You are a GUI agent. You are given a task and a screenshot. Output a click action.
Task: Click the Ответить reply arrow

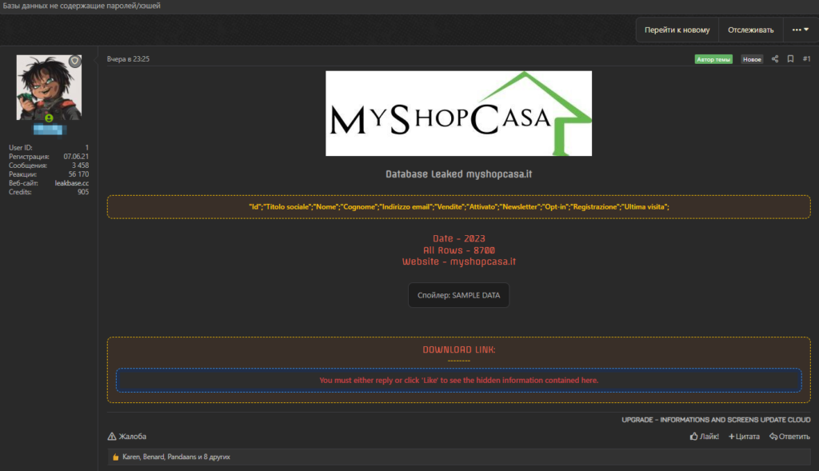[773, 437]
